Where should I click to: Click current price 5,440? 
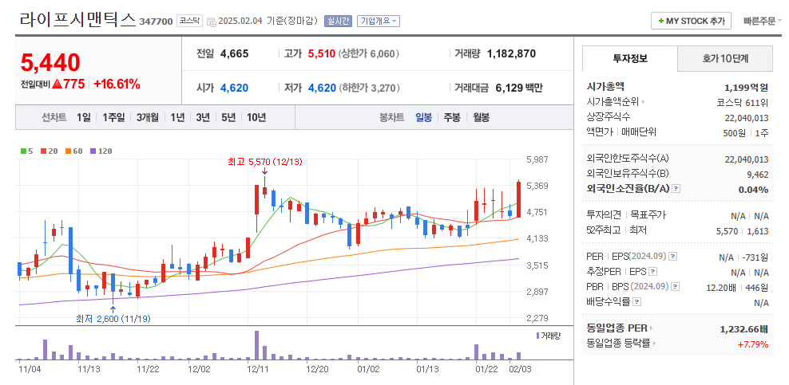(x=50, y=63)
